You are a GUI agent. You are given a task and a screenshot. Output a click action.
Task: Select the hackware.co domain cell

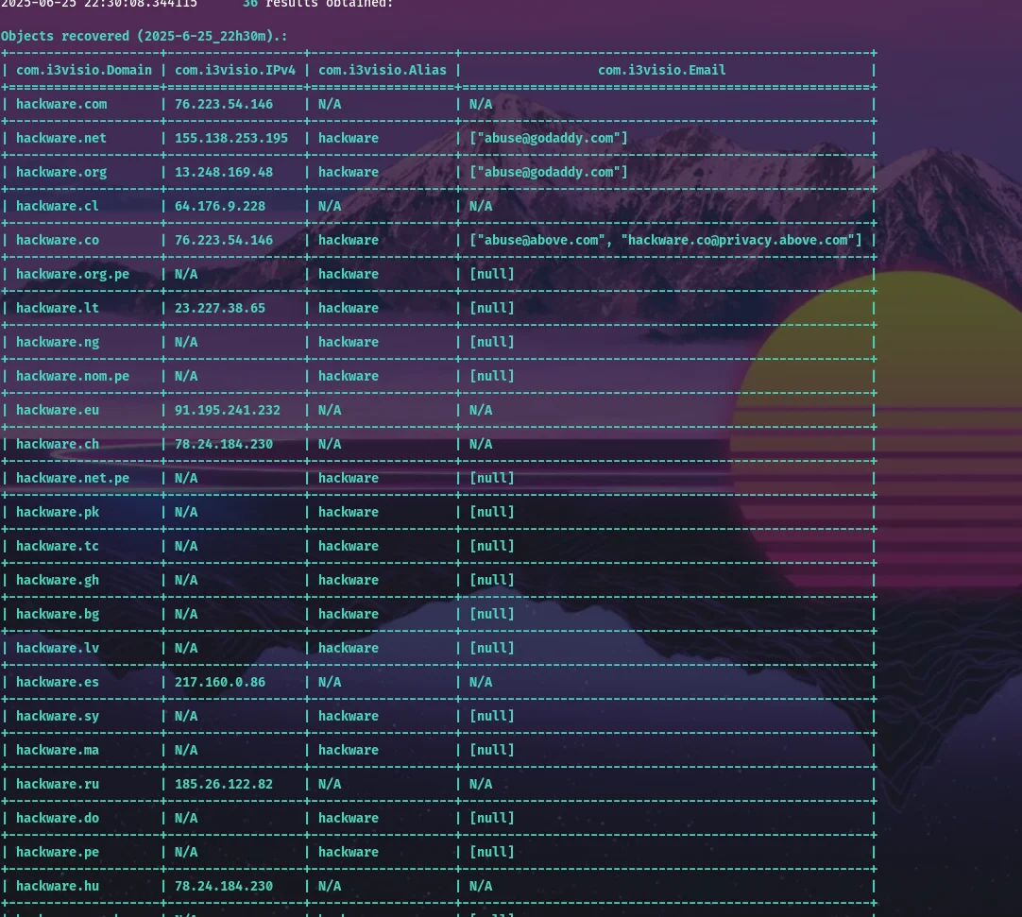58,240
